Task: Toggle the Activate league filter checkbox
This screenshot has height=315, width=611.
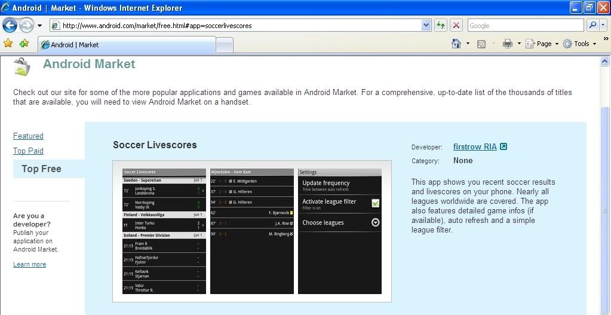Action: [x=375, y=203]
